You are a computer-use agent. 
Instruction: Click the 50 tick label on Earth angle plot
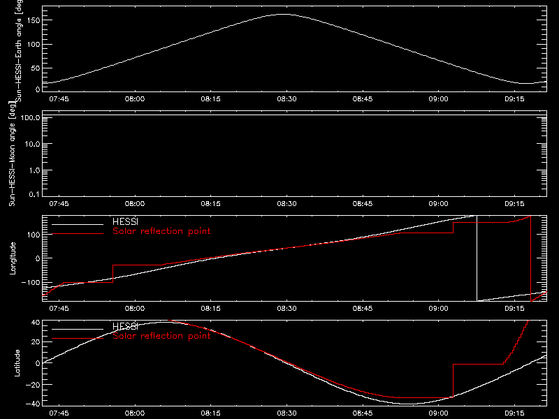click(36, 68)
